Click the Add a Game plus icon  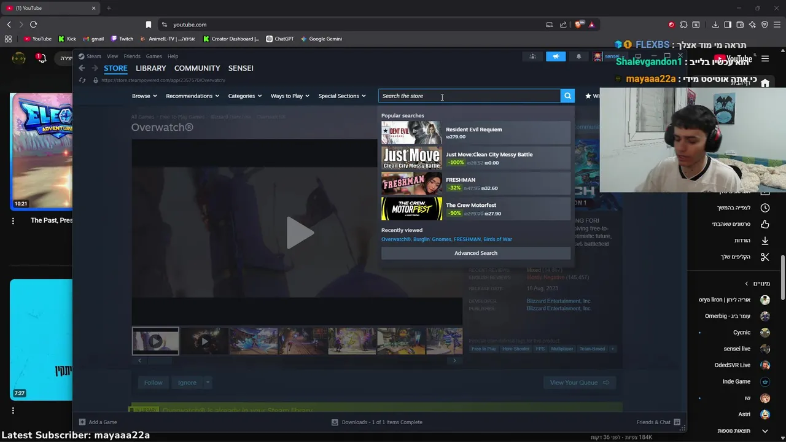[82, 422]
